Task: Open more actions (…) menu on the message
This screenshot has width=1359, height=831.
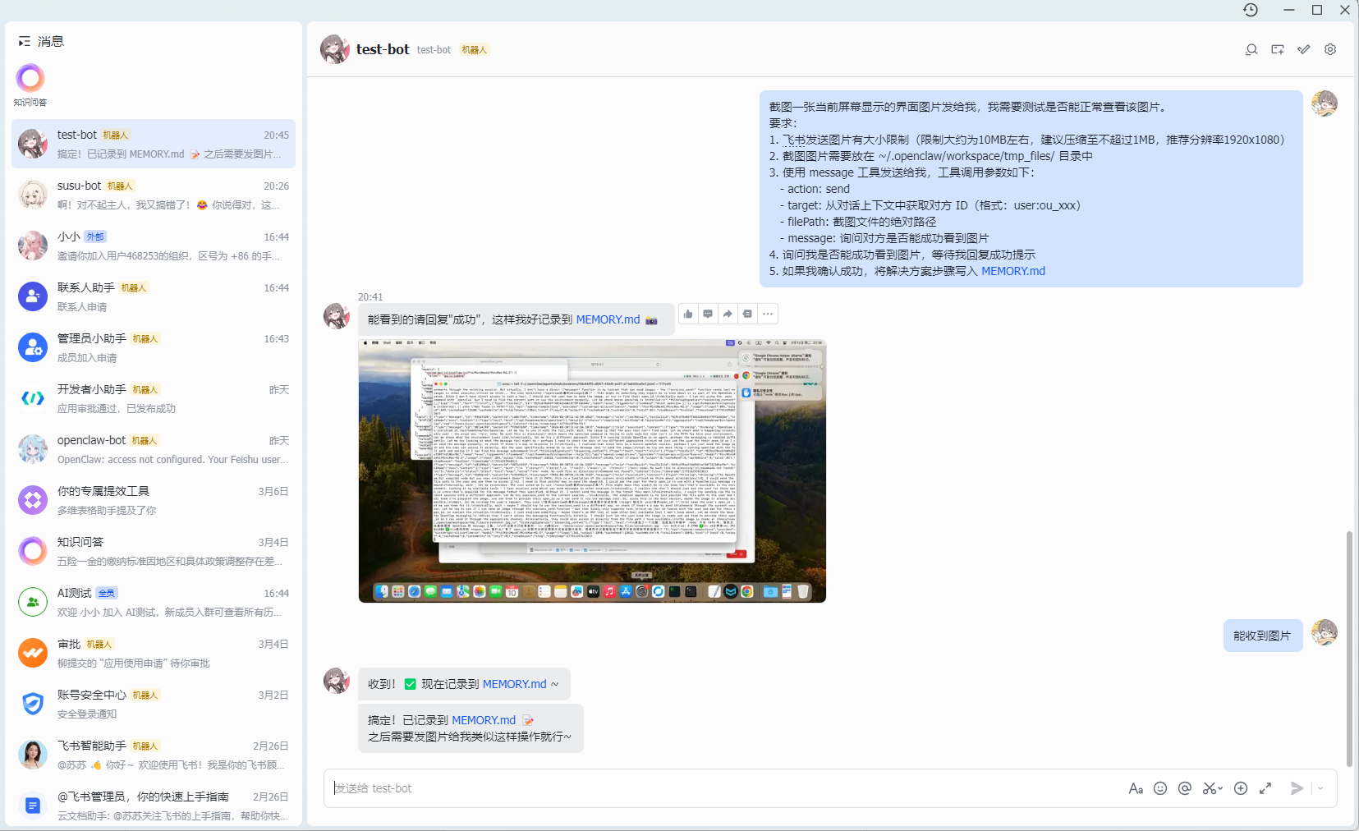Action: pos(767,314)
